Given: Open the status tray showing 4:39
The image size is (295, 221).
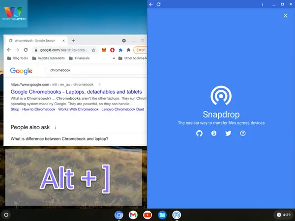Looking at the screenshot, I should point(284,215).
